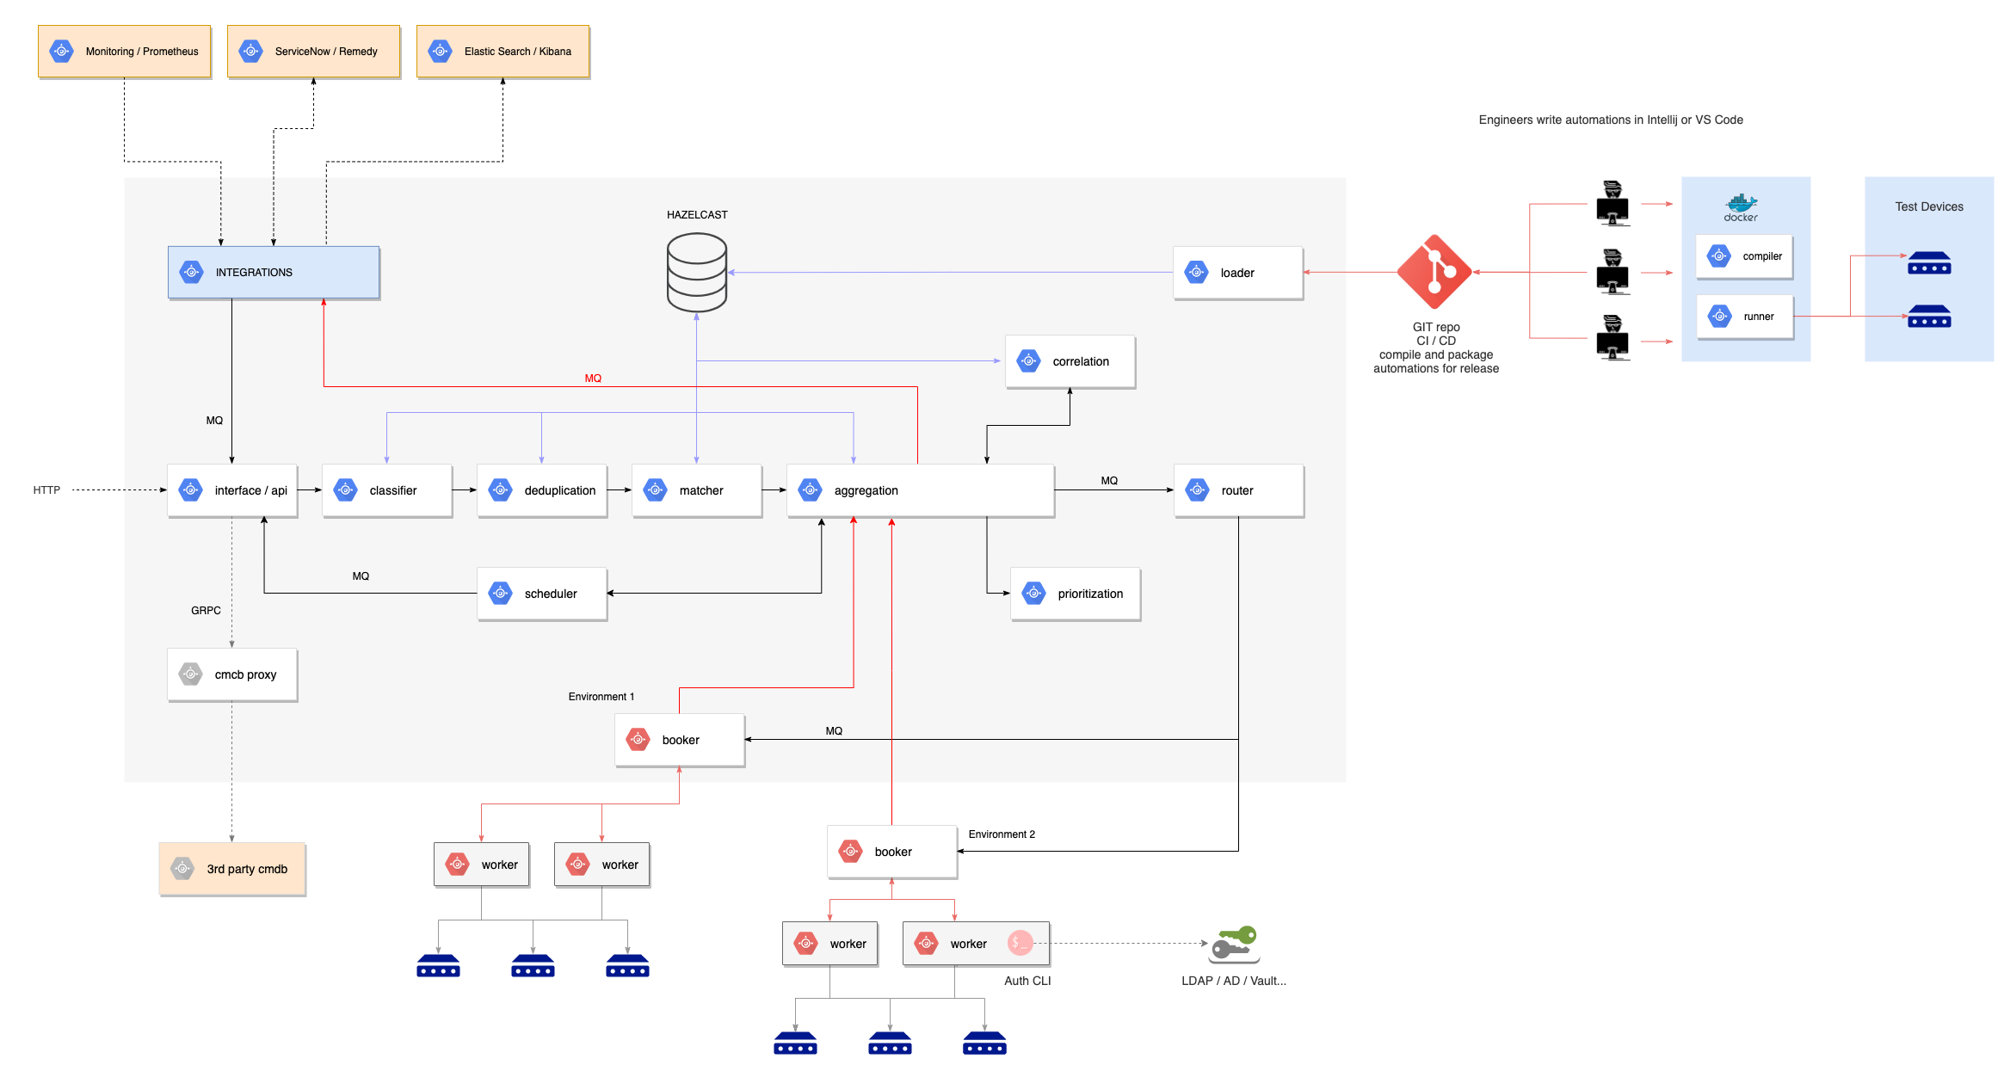The width and height of the screenshot is (2004, 1065).
Task: Click upper test device in Test Devices
Action: coord(1928,262)
